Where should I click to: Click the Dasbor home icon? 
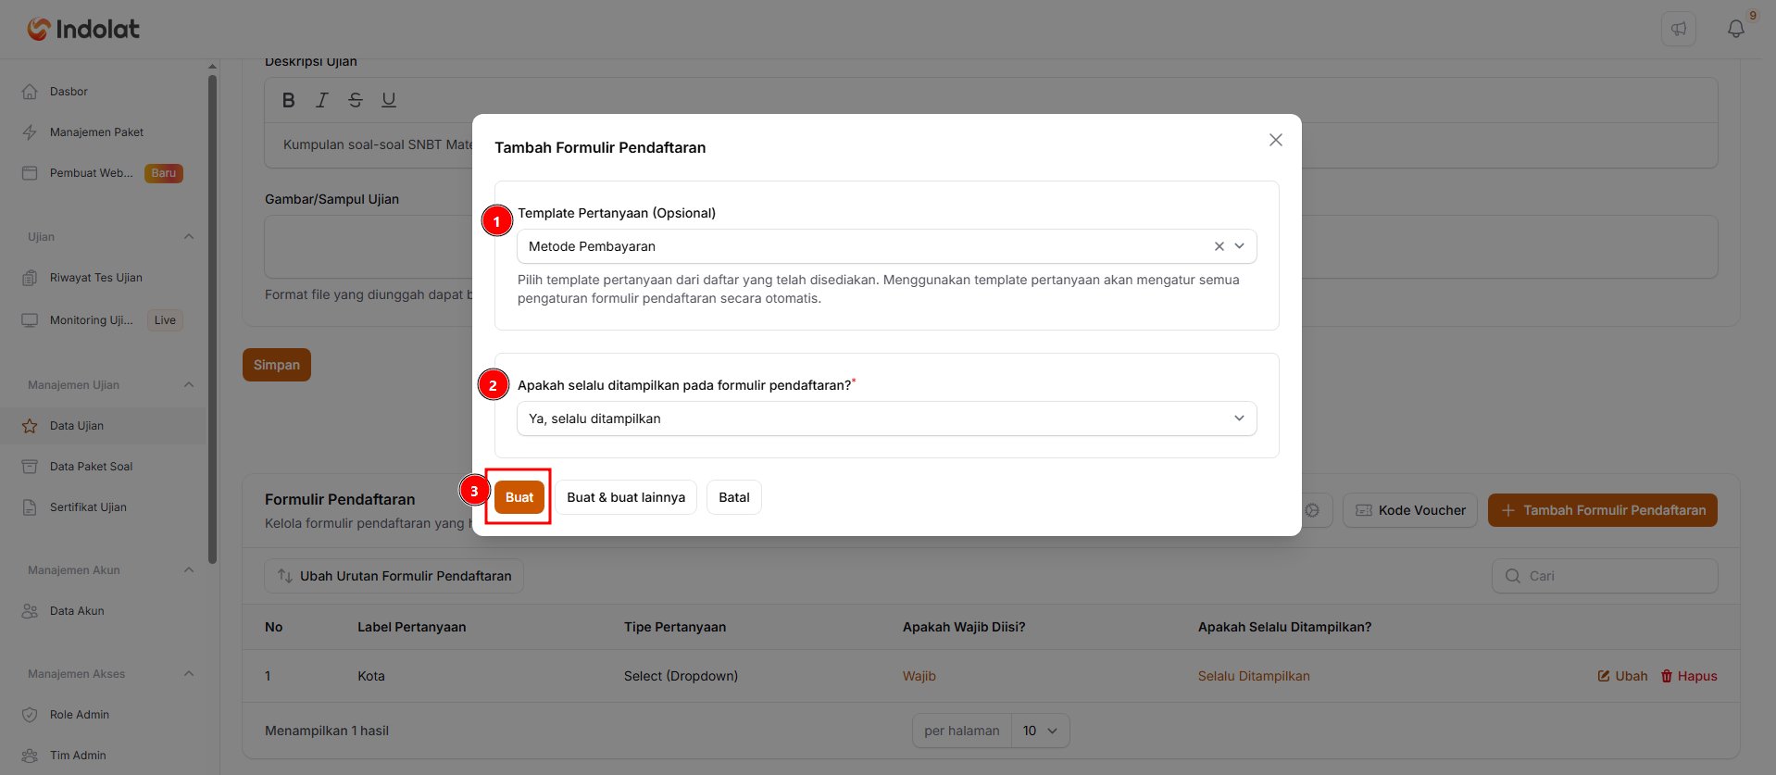30,92
